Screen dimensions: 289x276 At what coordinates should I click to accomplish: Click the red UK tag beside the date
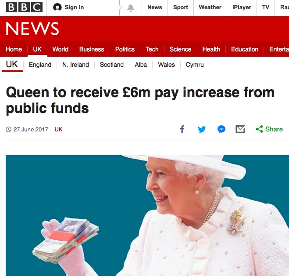pyautogui.click(x=58, y=129)
